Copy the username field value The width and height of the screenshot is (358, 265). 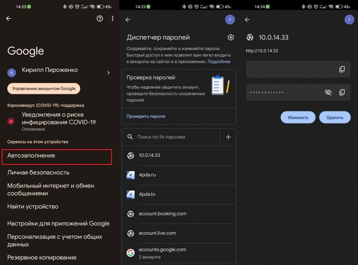342,69
